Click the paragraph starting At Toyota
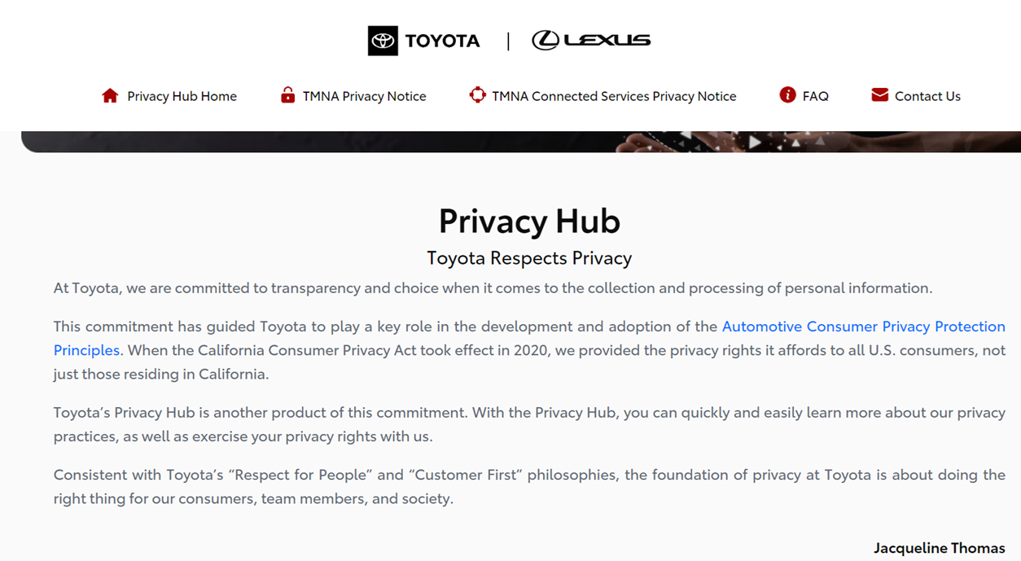The height and width of the screenshot is (561, 1021). pos(493,288)
